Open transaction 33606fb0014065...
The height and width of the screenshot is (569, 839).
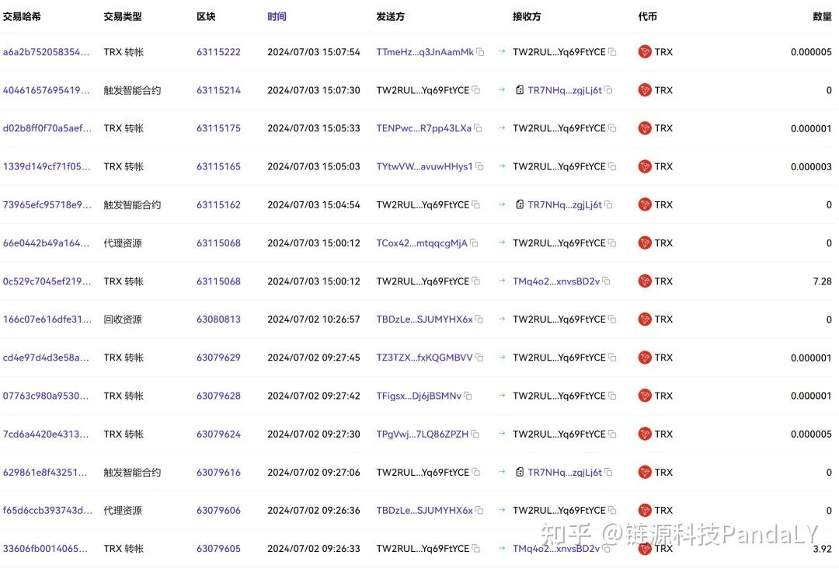47,548
